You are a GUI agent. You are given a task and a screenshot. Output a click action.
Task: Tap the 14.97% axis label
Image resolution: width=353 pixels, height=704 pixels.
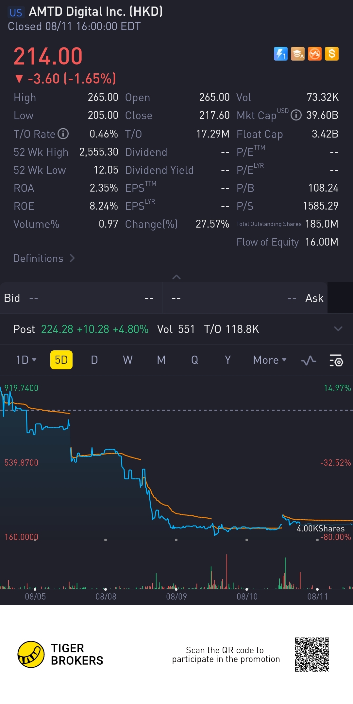[x=337, y=388]
